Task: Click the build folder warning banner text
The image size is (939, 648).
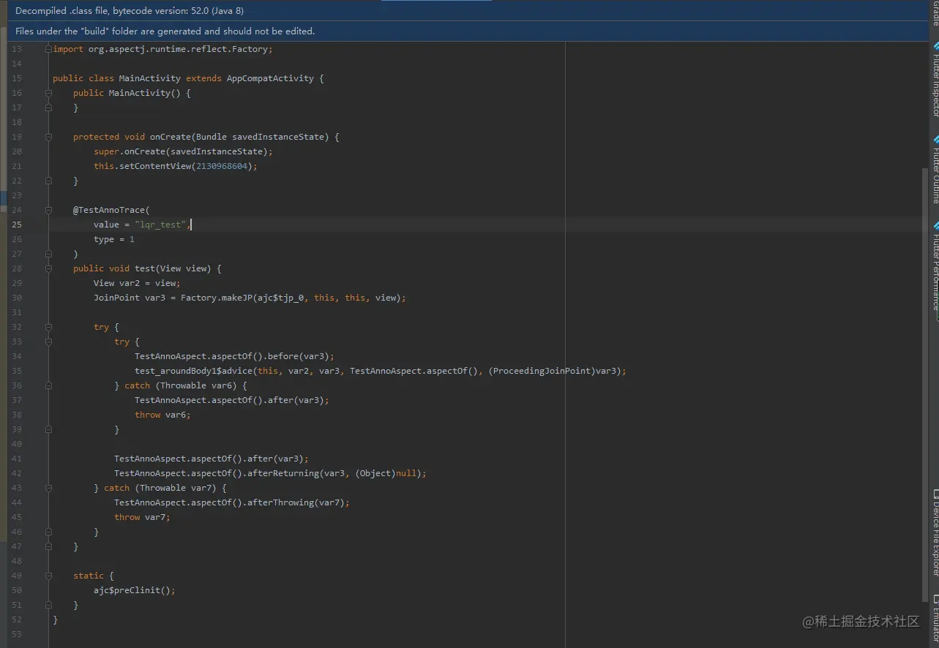Action: pyautogui.click(x=165, y=31)
